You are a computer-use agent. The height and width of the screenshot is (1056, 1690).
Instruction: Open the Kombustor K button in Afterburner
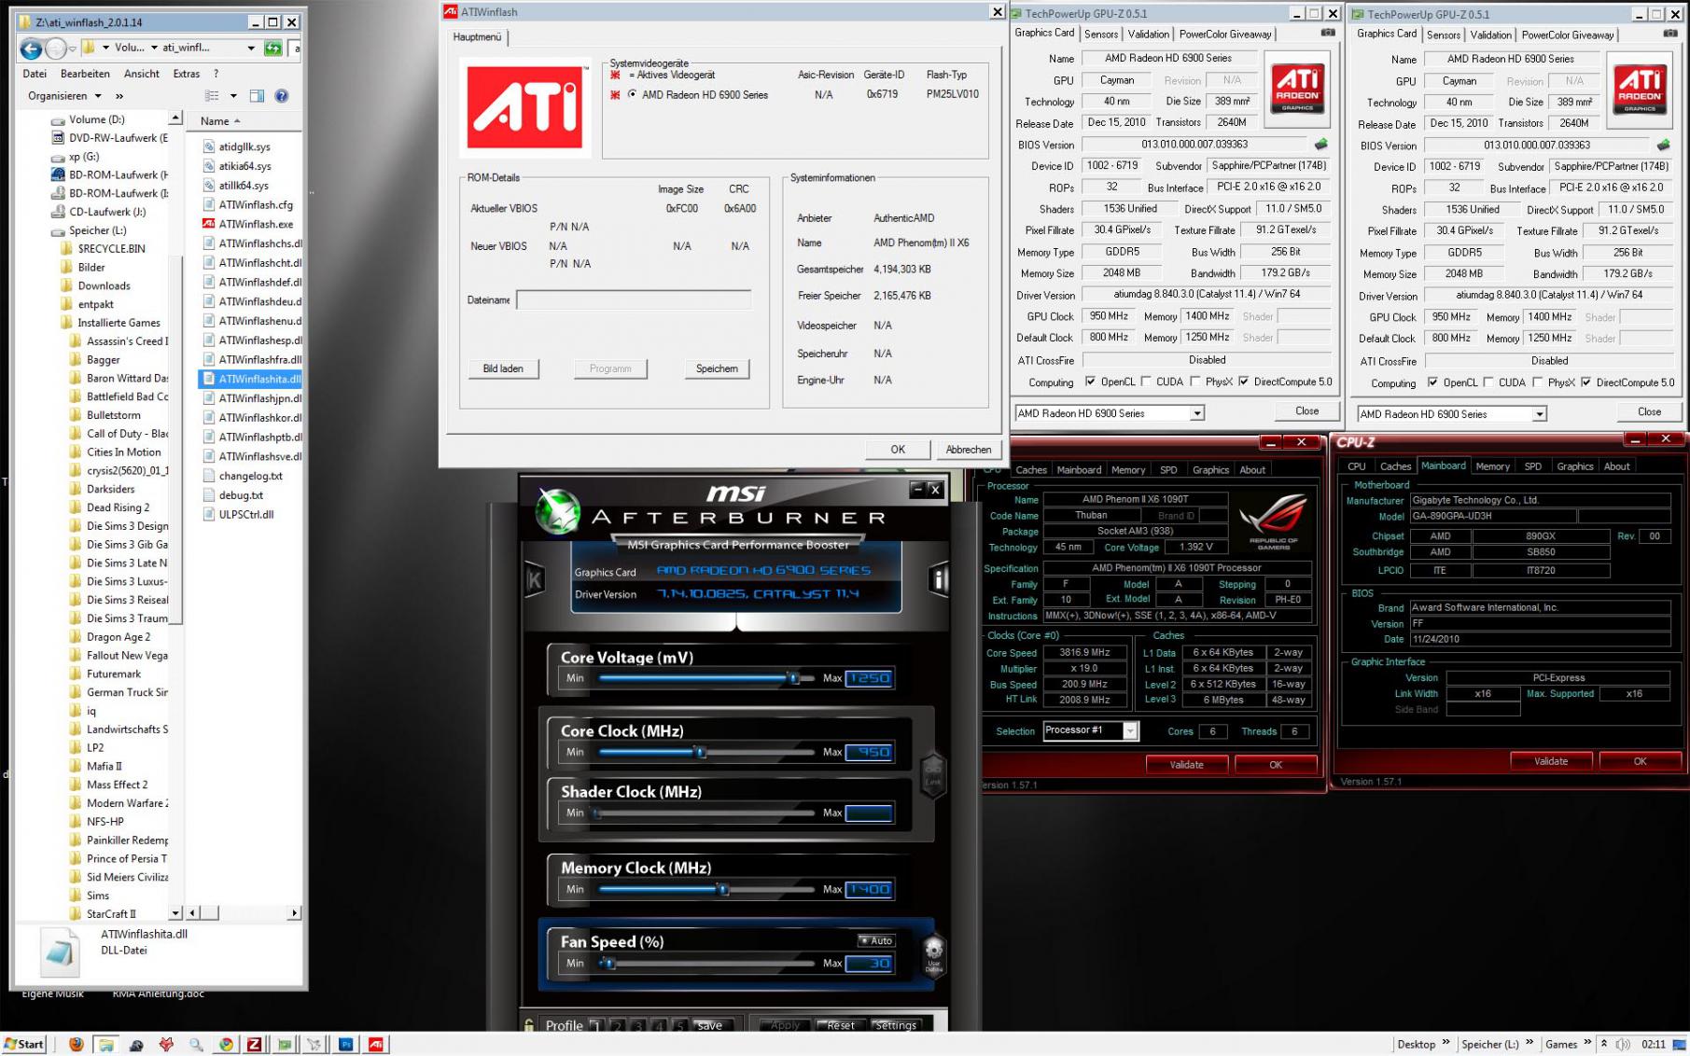point(535,579)
